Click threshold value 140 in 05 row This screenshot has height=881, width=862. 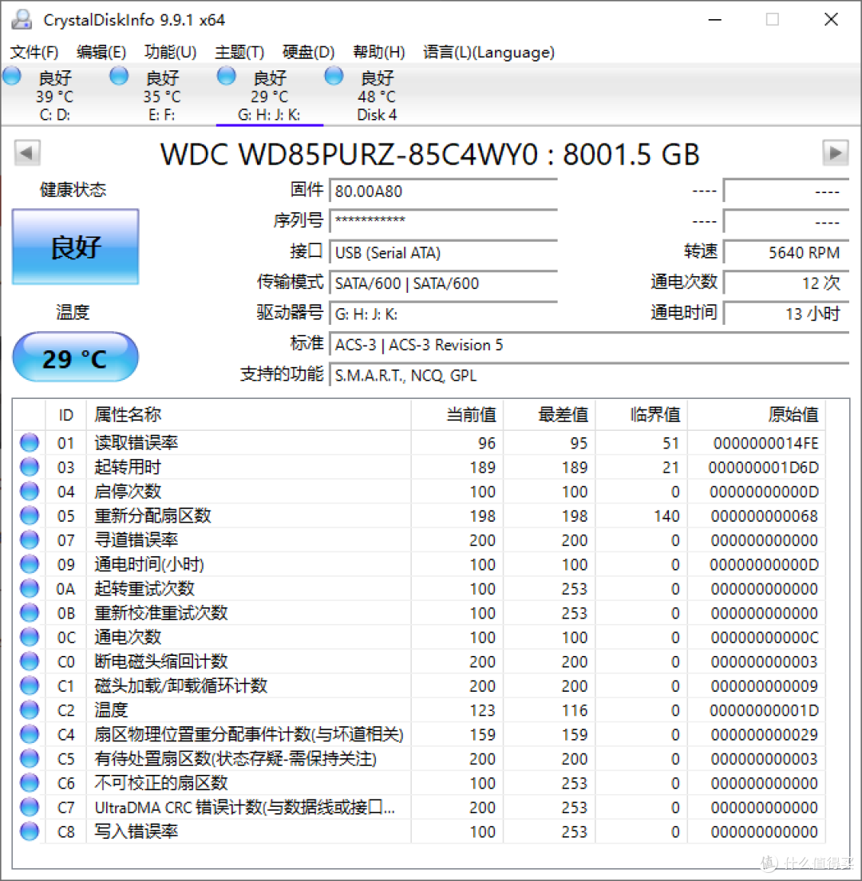[x=666, y=516]
